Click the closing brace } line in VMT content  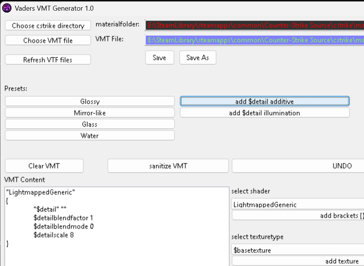click(8, 244)
